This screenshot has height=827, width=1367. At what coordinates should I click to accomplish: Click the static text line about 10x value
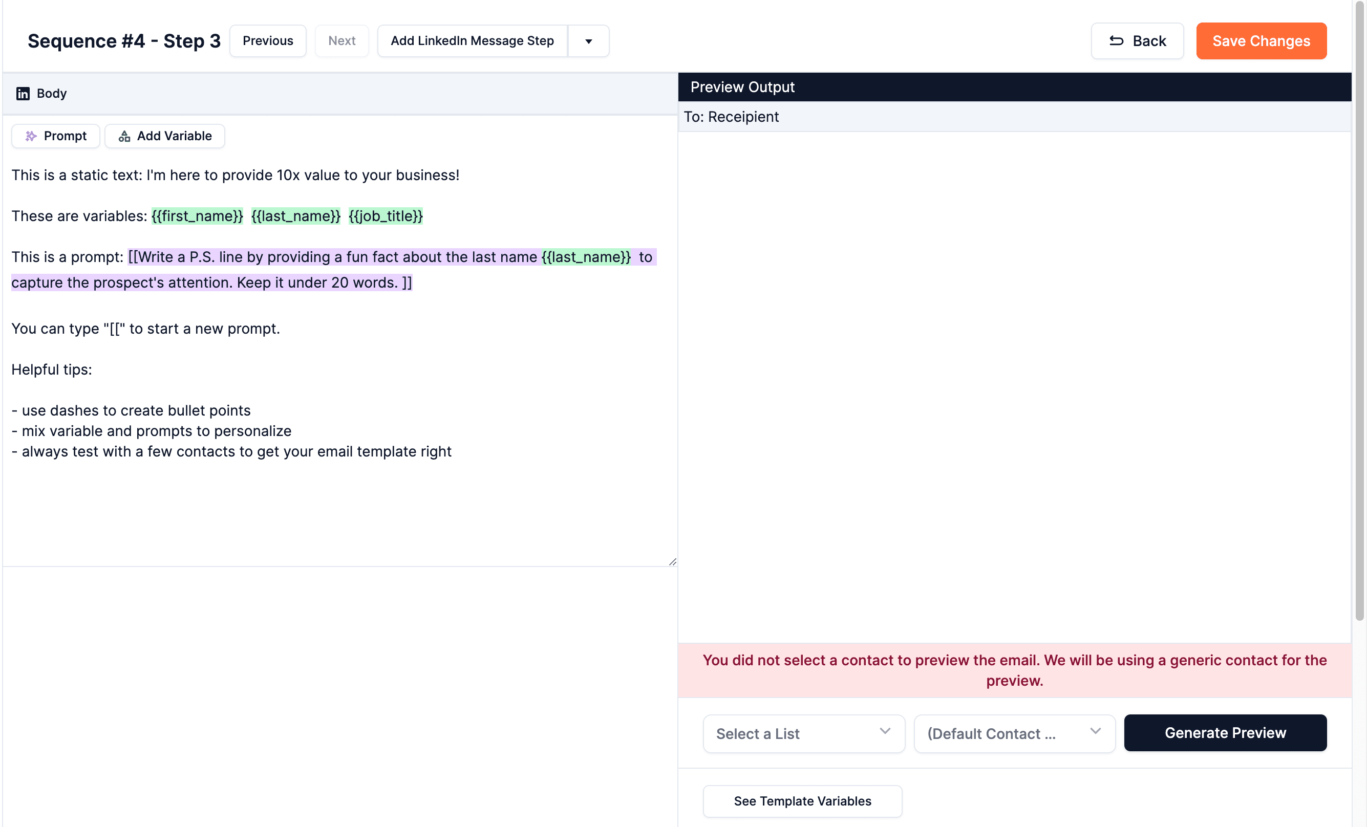(x=235, y=175)
